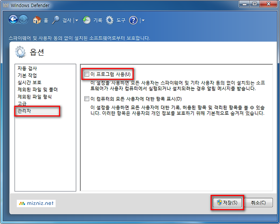Maximize the Windows Defender window
The width and height of the screenshot is (280, 224).
click(255, 4)
